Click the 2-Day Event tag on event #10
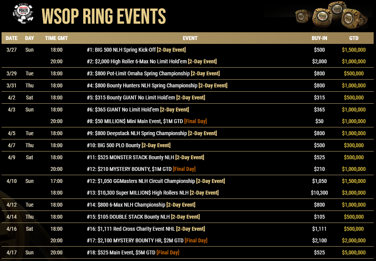The image size is (376, 261). [x=156, y=145]
